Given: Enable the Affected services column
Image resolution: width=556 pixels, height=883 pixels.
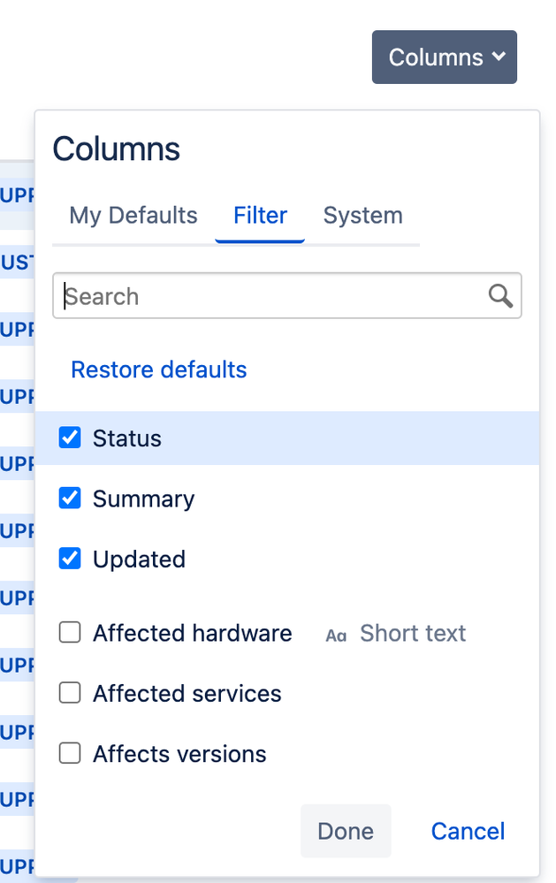Looking at the screenshot, I should [x=70, y=693].
